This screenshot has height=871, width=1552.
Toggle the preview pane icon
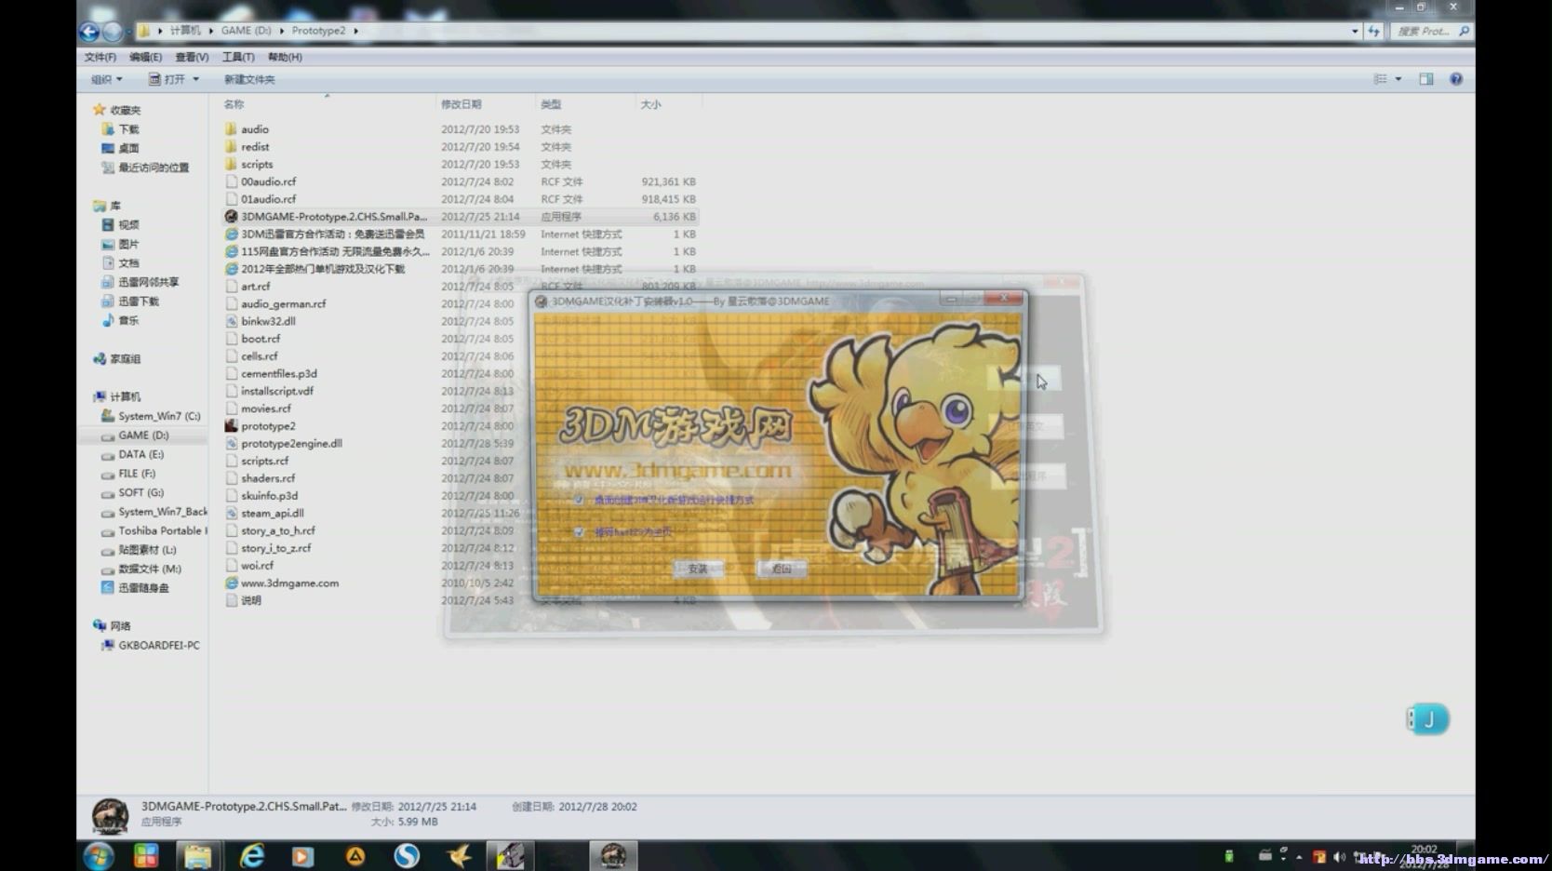point(1425,79)
